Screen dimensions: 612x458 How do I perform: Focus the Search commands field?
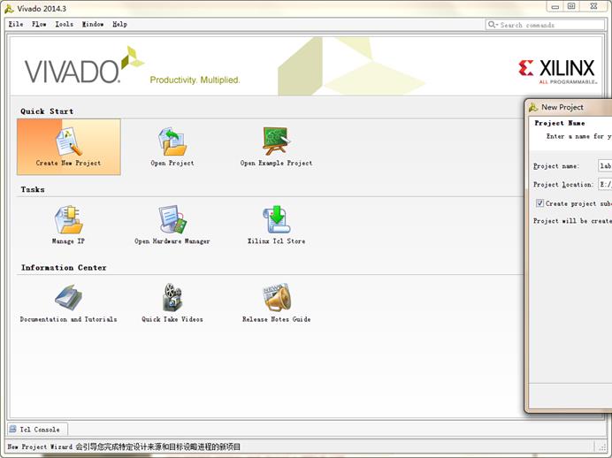point(545,25)
